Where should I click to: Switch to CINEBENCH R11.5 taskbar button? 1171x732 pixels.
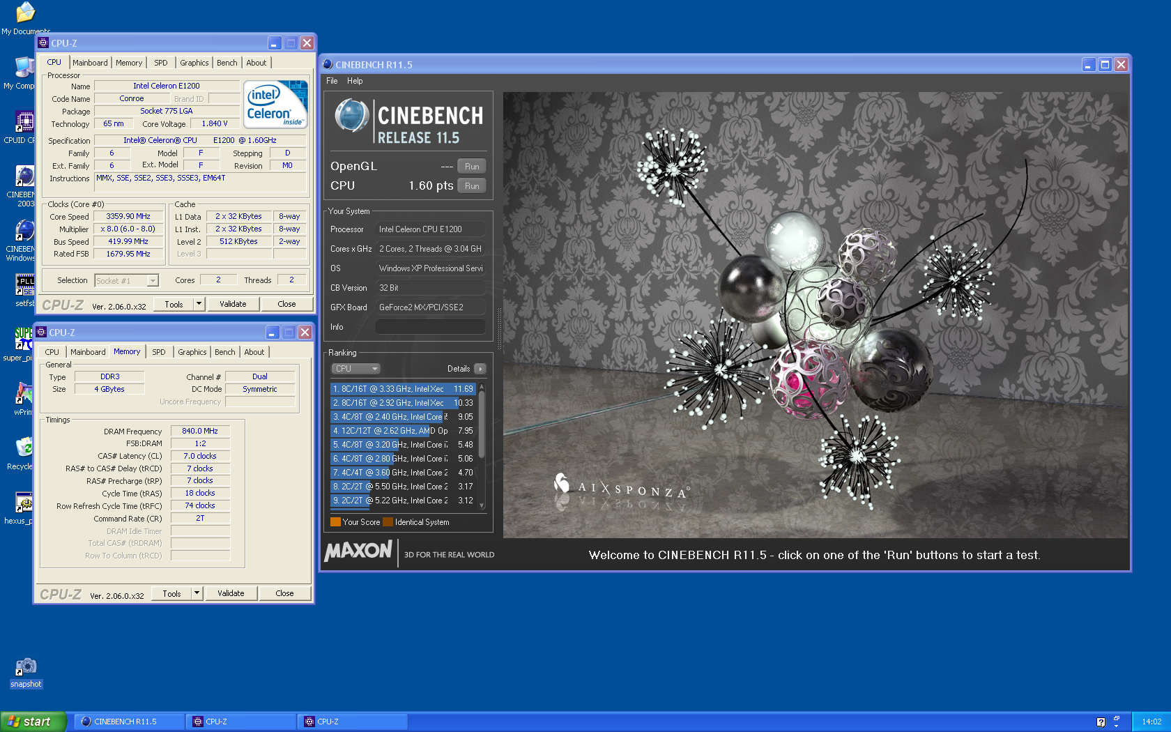pyautogui.click(x=130, y=722)
